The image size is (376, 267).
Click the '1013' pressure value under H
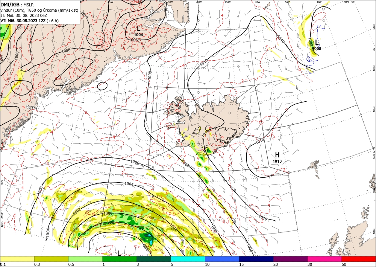point(277,161)
